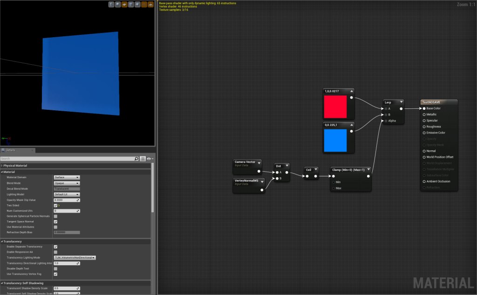The width and height of the screenshot is (477, 295).
Task: Open the Blend Mode dropdown
Action: click(67, 183)
